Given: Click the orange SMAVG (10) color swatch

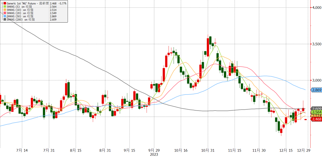Looking at the screenshot, I should (5, 10).
